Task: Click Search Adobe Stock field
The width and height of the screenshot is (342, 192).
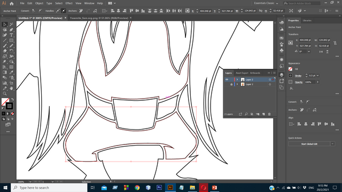Action: point(302,3)
